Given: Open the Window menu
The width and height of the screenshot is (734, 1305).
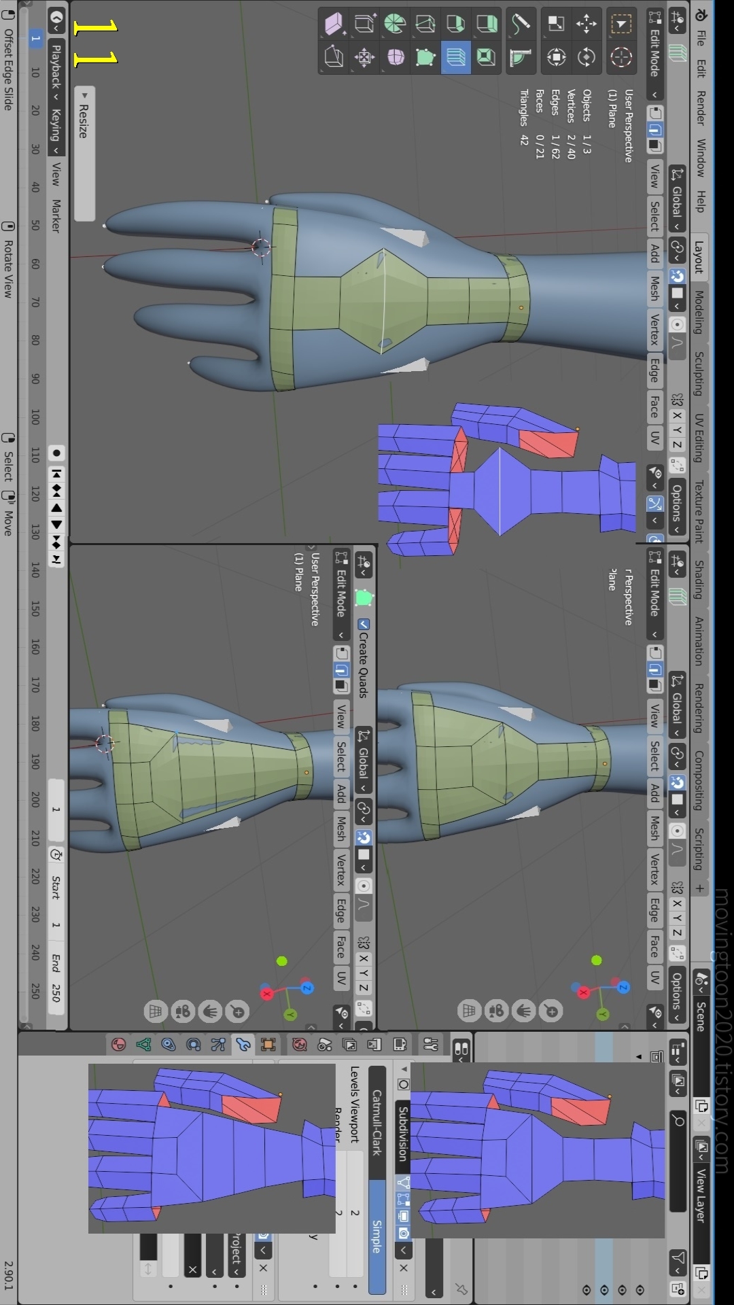Looking at the screenshot, I should tap(700, 158).
